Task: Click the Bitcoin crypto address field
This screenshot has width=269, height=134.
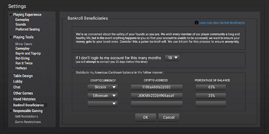Action: [157, 87]
